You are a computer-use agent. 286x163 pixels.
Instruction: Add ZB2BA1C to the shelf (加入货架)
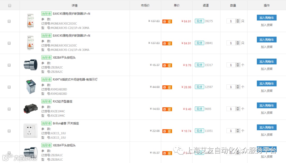pyautogui.click(x=266, y=157)
